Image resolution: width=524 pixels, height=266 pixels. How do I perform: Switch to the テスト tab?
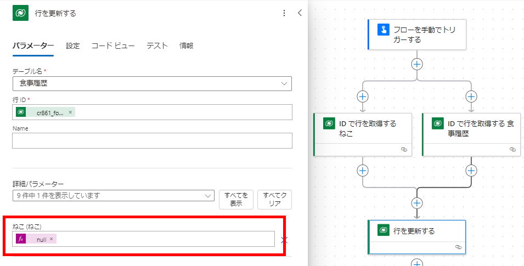tap(157, 46)
